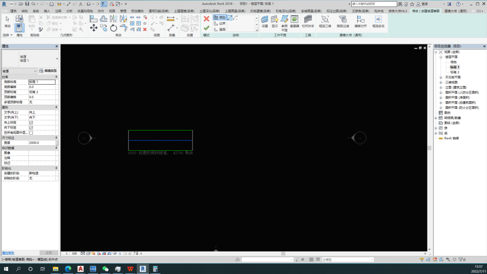487x274 pixels.
Task: Toggle the 向上标签 checkbox
Action: point(31,123)
